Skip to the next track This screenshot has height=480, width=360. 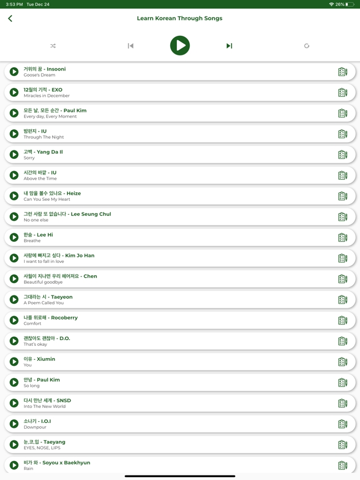coord(229,46)
